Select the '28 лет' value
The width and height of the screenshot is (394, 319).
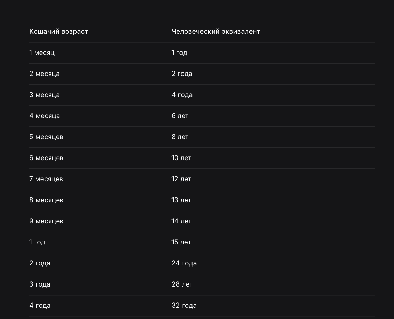pos(182,284)
